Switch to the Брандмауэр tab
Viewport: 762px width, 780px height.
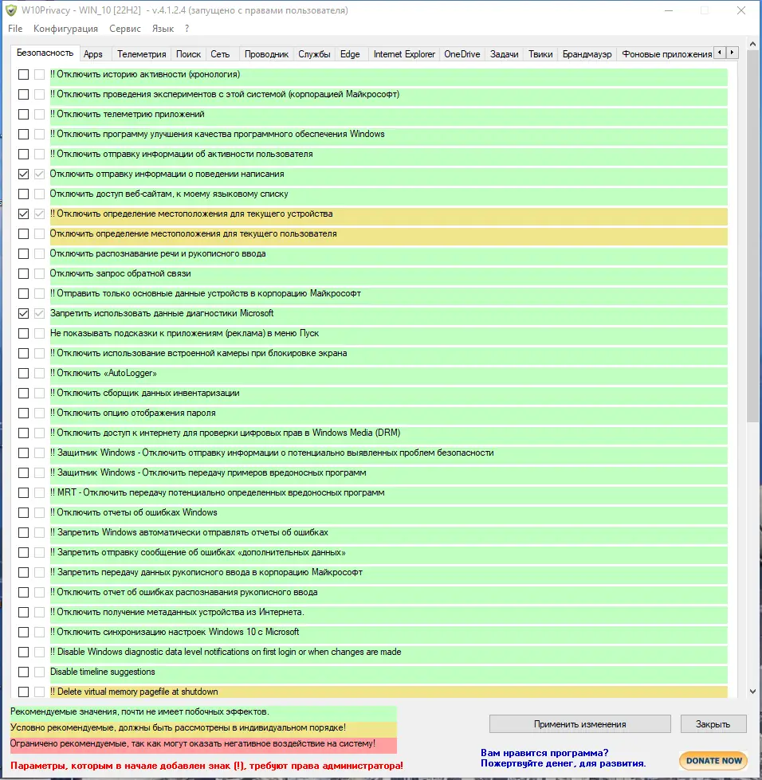(x=587, y=54)
